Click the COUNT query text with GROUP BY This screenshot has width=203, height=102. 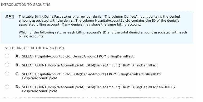point(99,89)
